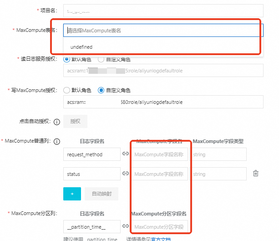This screenshot has height=241, width=279.
Task: Open the MaxCompute表名 dropdown field
Action: (163, 31)
